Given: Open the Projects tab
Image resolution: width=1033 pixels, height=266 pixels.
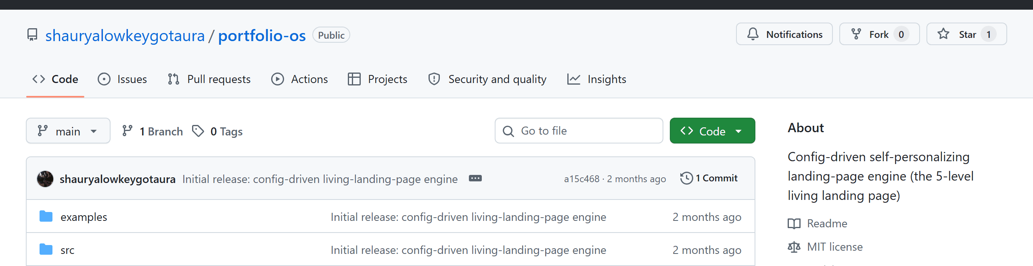Looking at the screenshot, I should pos(378,79).
